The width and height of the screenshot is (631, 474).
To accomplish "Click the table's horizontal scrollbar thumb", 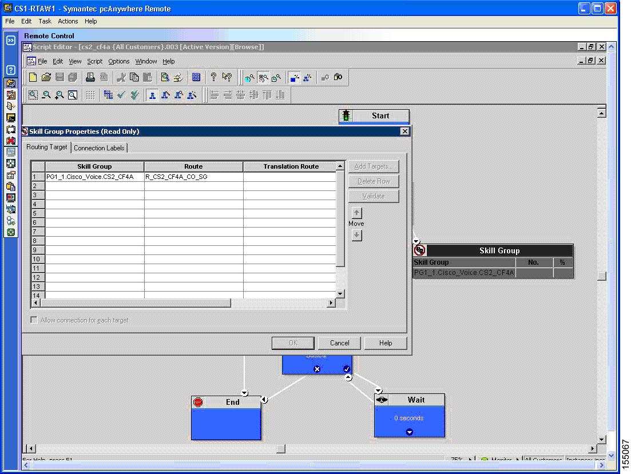I will coord(136,302).
